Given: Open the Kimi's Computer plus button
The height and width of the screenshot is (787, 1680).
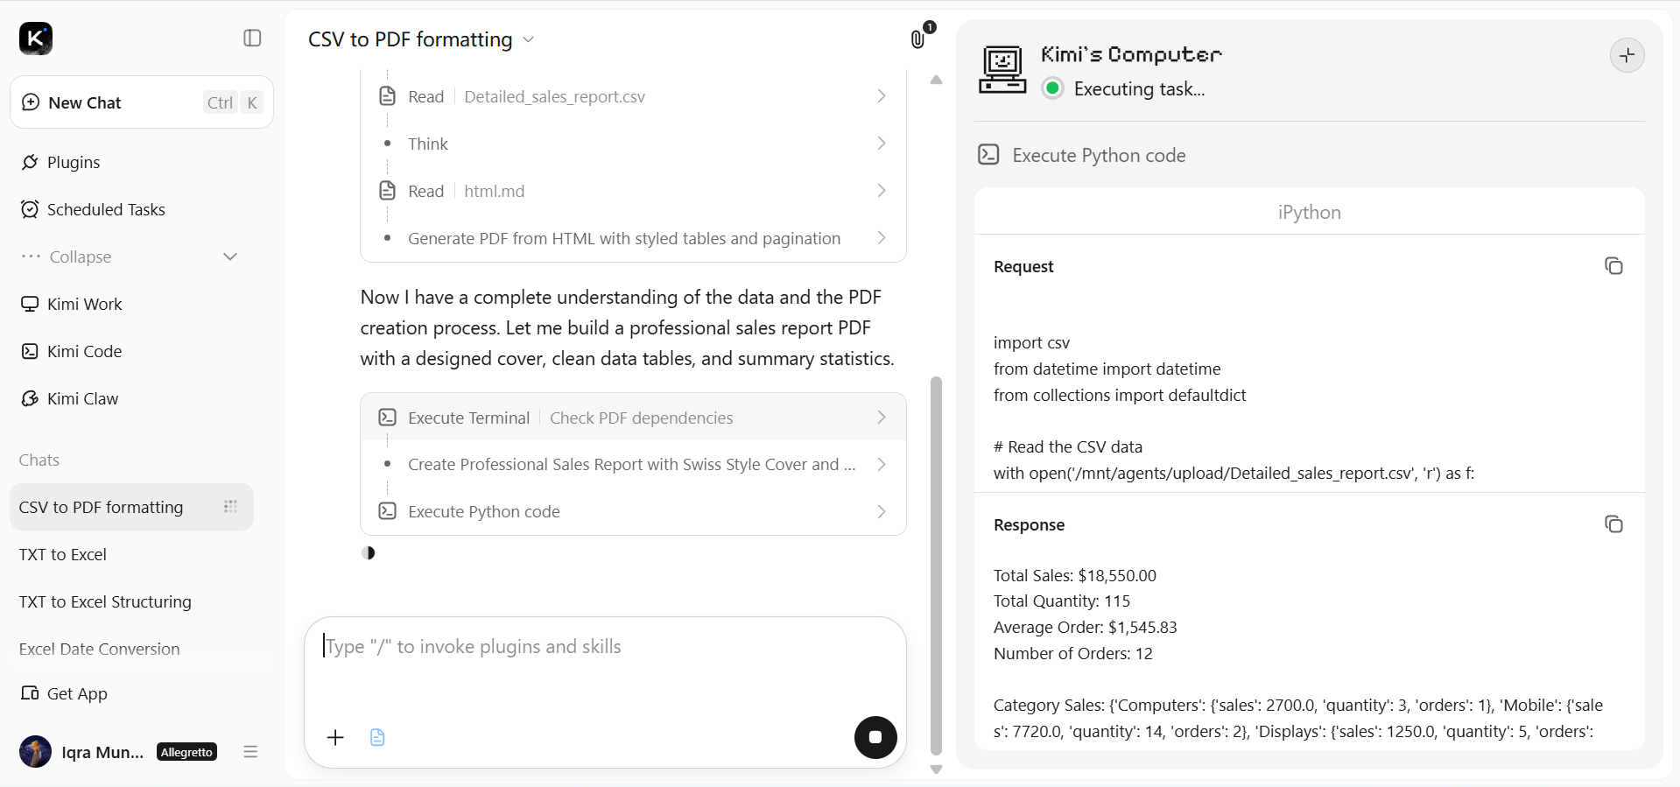Looking at the screenshot, I should (1627, 55).
